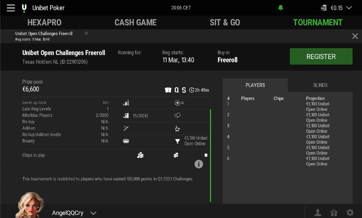This screenshot has width=362, height=218.
Task: Click the Prize pool €6,600 value
Action: 31,89
